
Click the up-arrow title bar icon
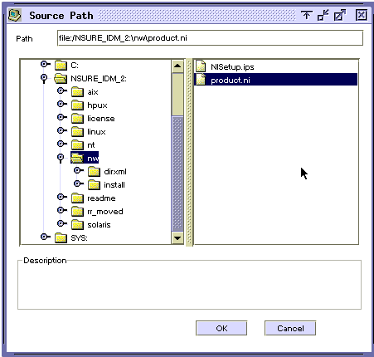307,15
